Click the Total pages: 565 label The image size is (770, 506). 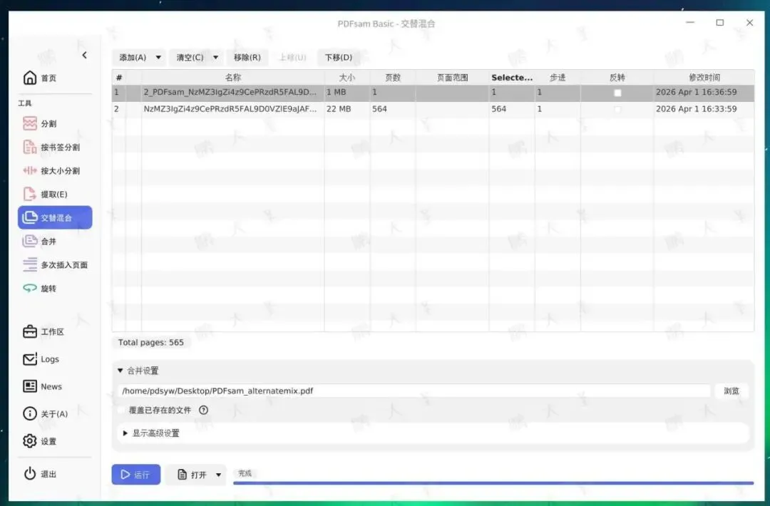pyautogui.click(x=150, y=343)
